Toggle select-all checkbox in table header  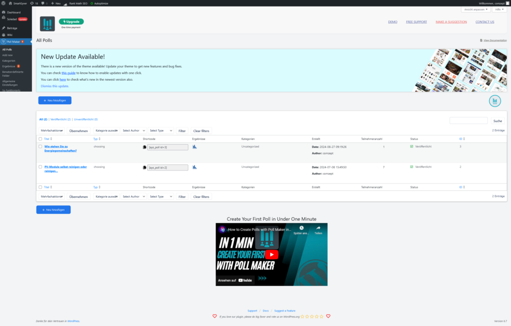(40, 138)
